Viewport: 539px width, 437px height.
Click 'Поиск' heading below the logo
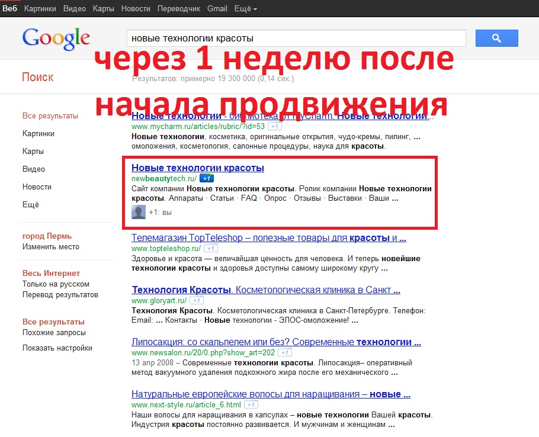[38, 77]
